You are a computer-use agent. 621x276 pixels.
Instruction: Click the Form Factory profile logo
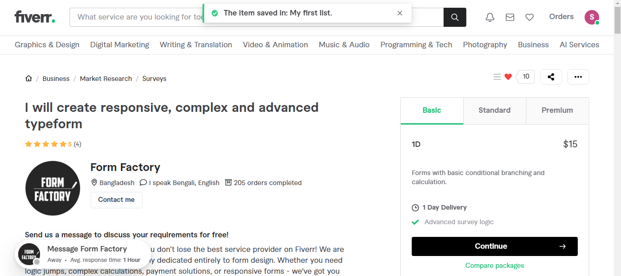coord(53,188)
